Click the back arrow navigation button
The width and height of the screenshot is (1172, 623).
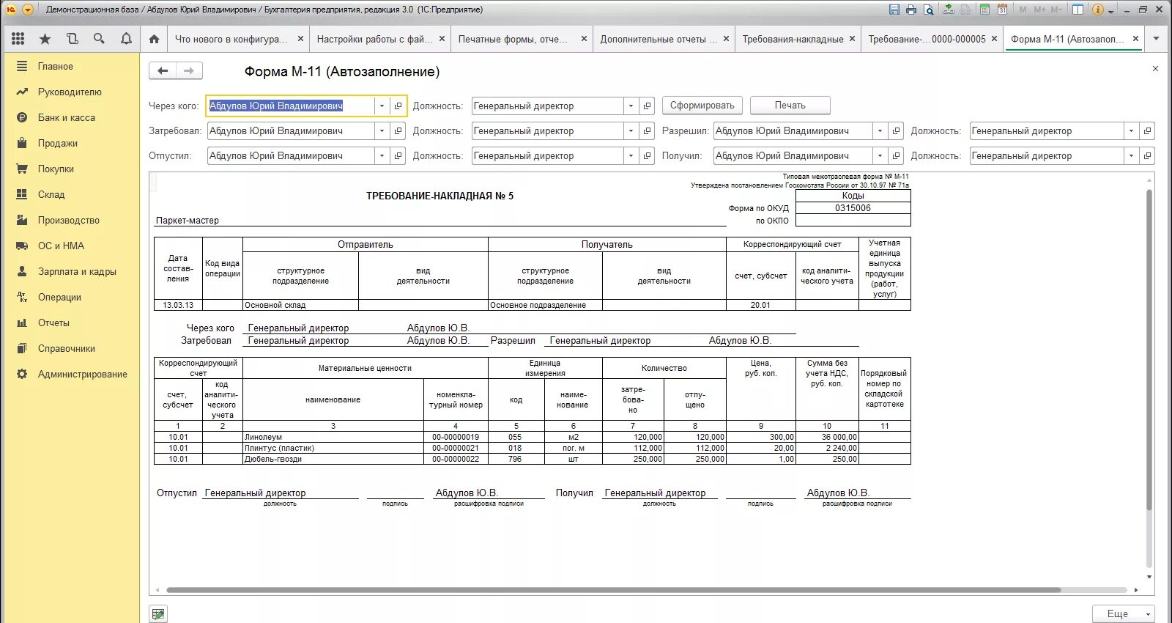(x=163, y=71)
